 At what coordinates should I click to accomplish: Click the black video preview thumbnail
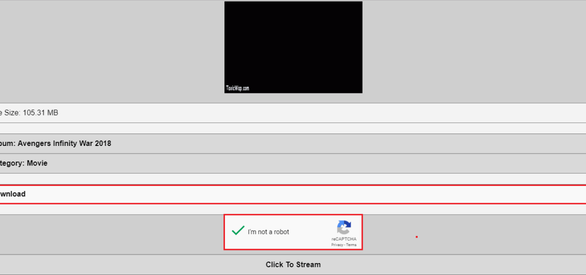point(294,47)
